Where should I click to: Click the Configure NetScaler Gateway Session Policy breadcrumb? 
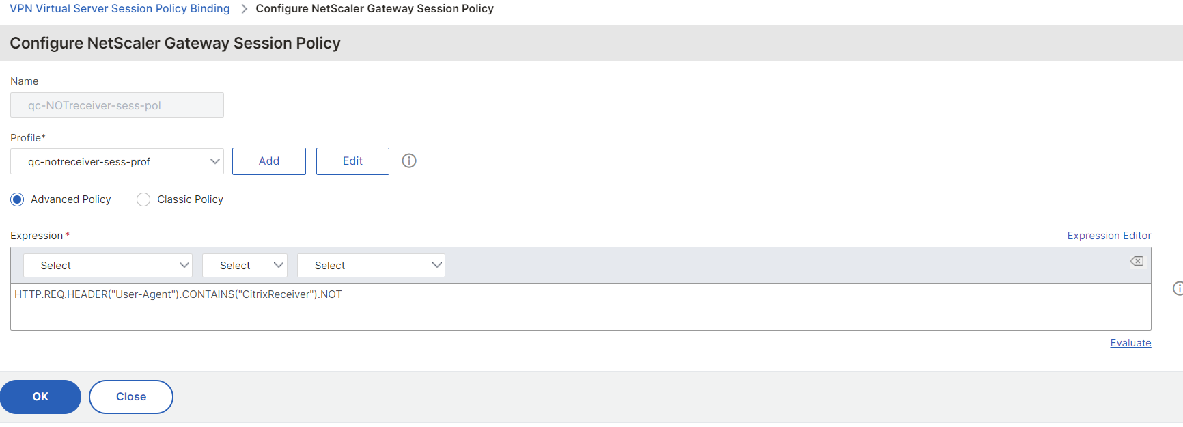374,9
